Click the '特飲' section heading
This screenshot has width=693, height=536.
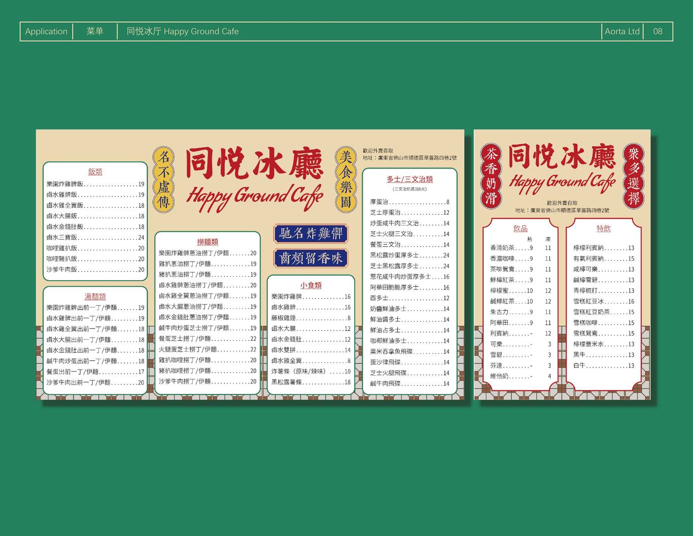point(604,228)
